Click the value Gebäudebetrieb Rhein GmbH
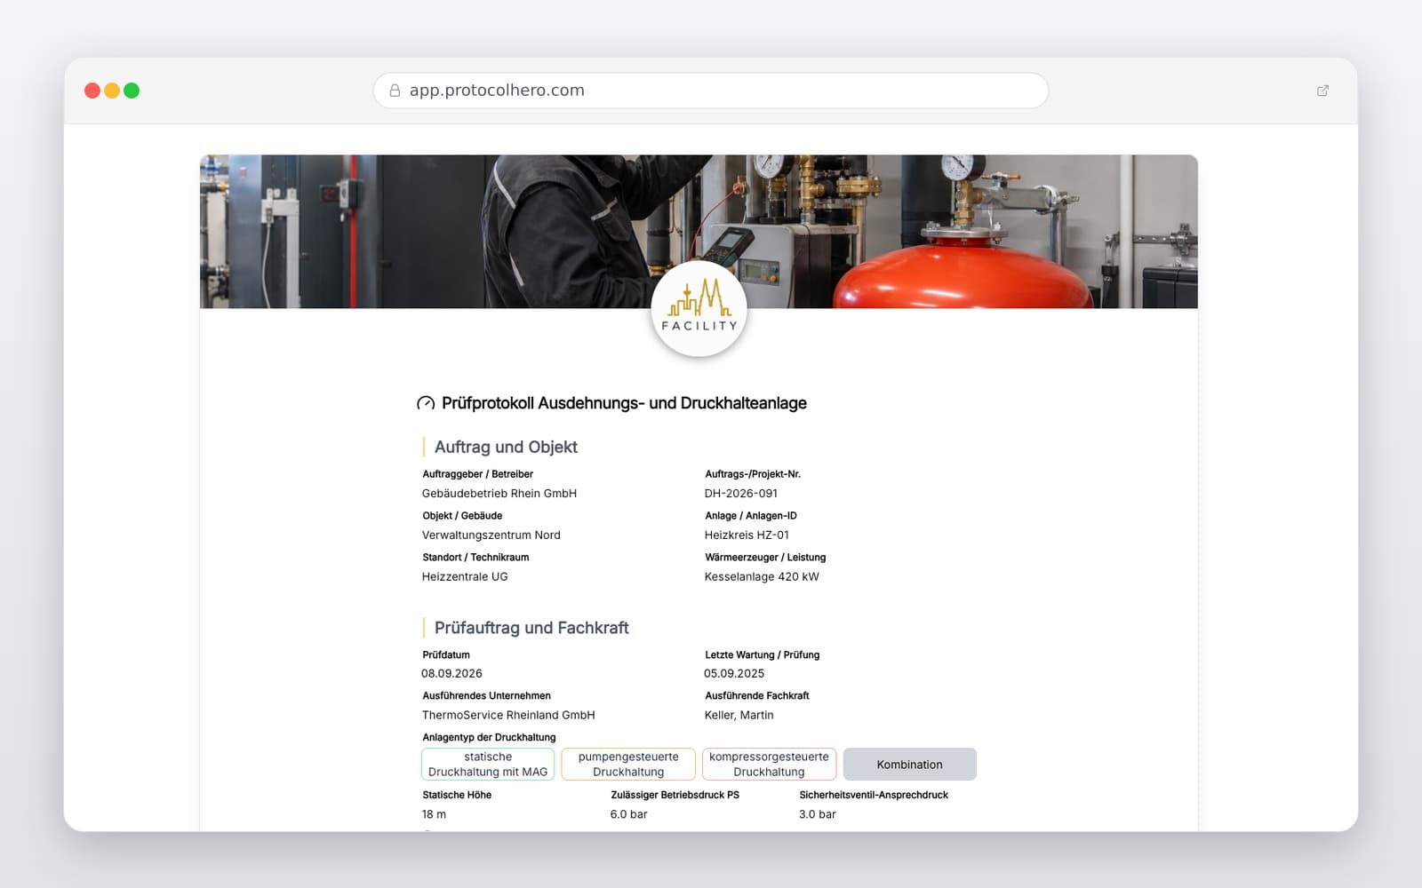The height and width of the screenshot is (888, 1422). tap(499, 494)
